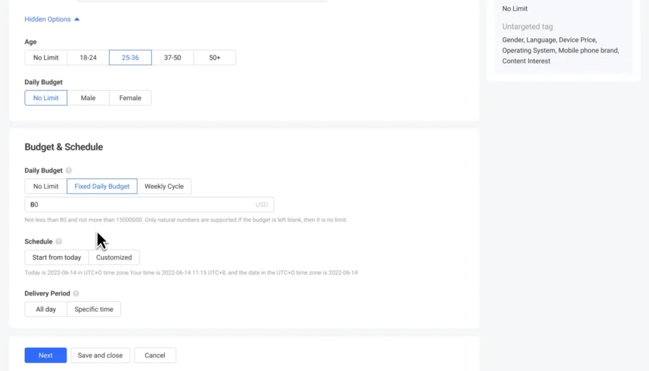This screenshot has height=371, width=649.
Task: Select the Male option
Action: click(88, 98)
